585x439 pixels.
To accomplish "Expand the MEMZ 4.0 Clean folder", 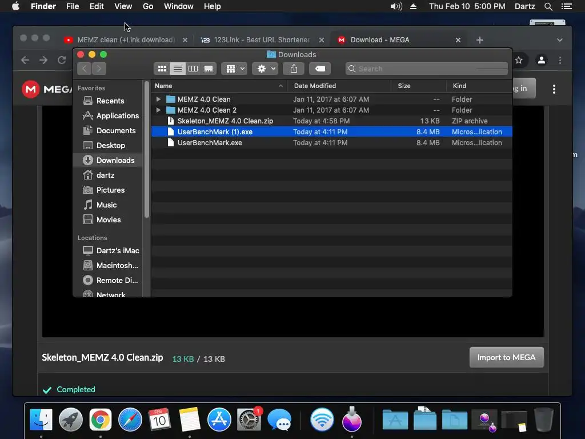I will click(158, 99).
